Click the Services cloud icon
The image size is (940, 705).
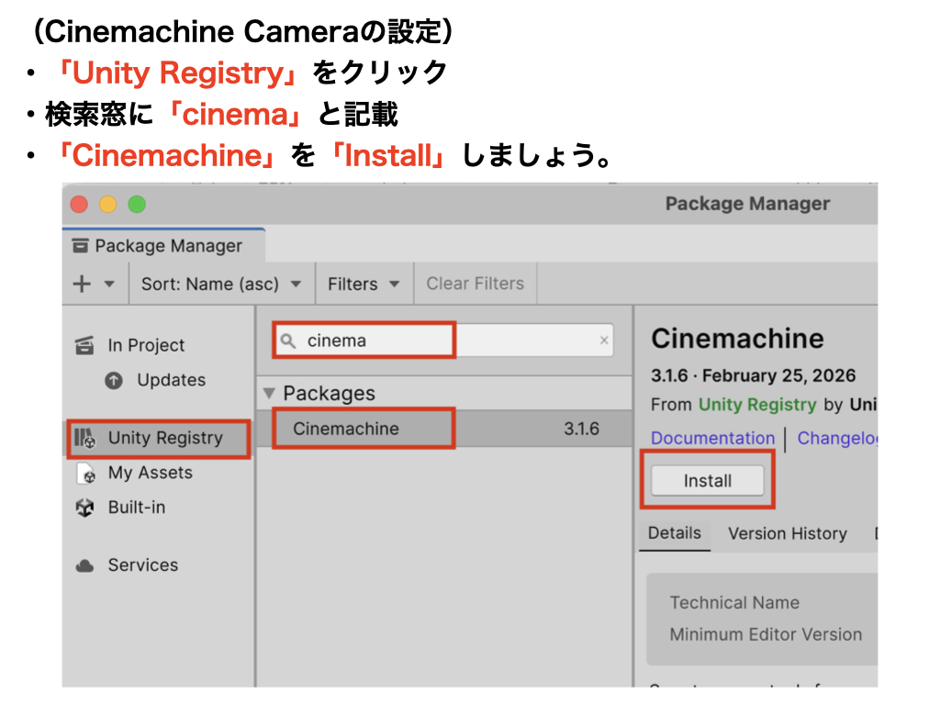point(85,565)
